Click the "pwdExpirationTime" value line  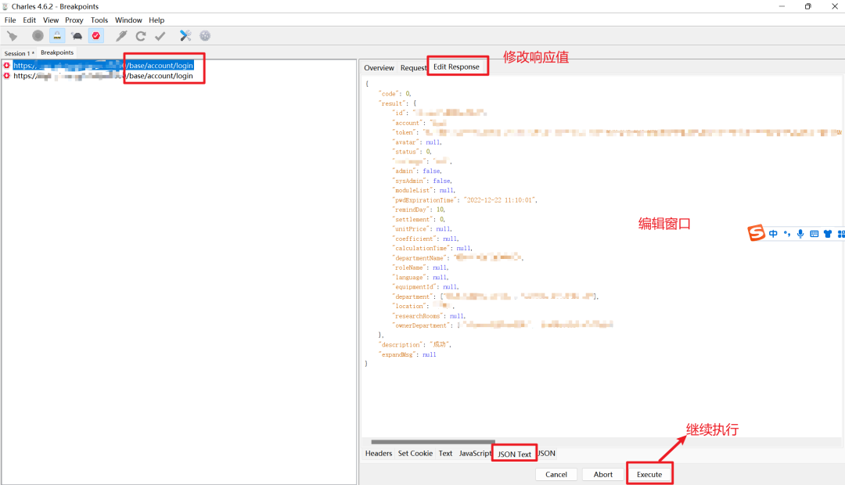[x=465, y=200]
